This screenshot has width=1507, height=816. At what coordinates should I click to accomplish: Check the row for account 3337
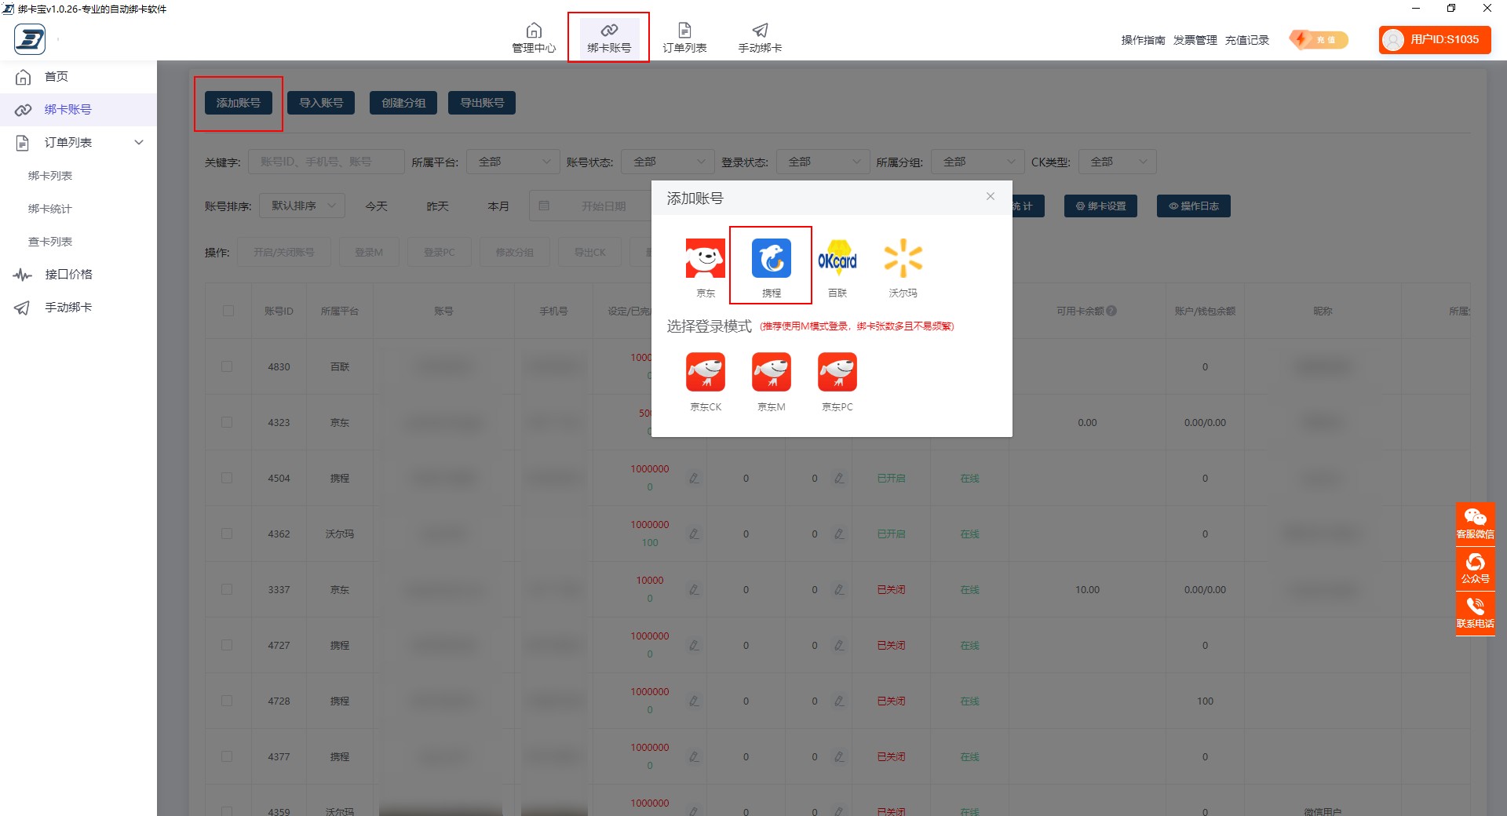point(227,589)
